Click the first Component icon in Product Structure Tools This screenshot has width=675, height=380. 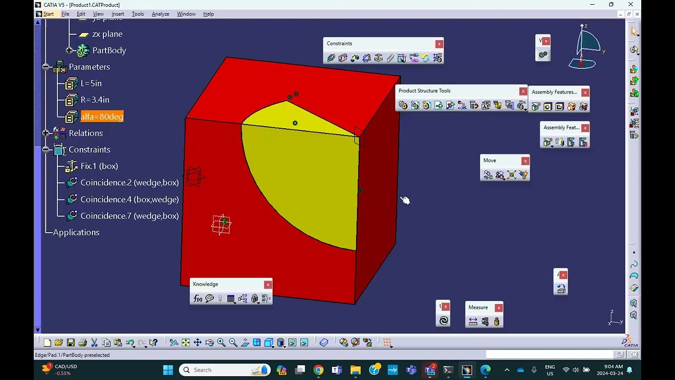pyautogui.click(x=403, y=106)
